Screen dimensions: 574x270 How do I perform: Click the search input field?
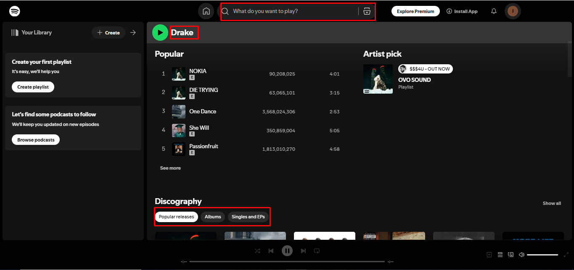pos(294,11)
